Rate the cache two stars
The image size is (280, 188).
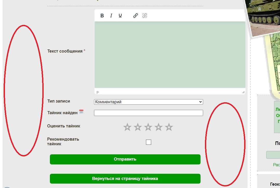click(x=138, y=127)
